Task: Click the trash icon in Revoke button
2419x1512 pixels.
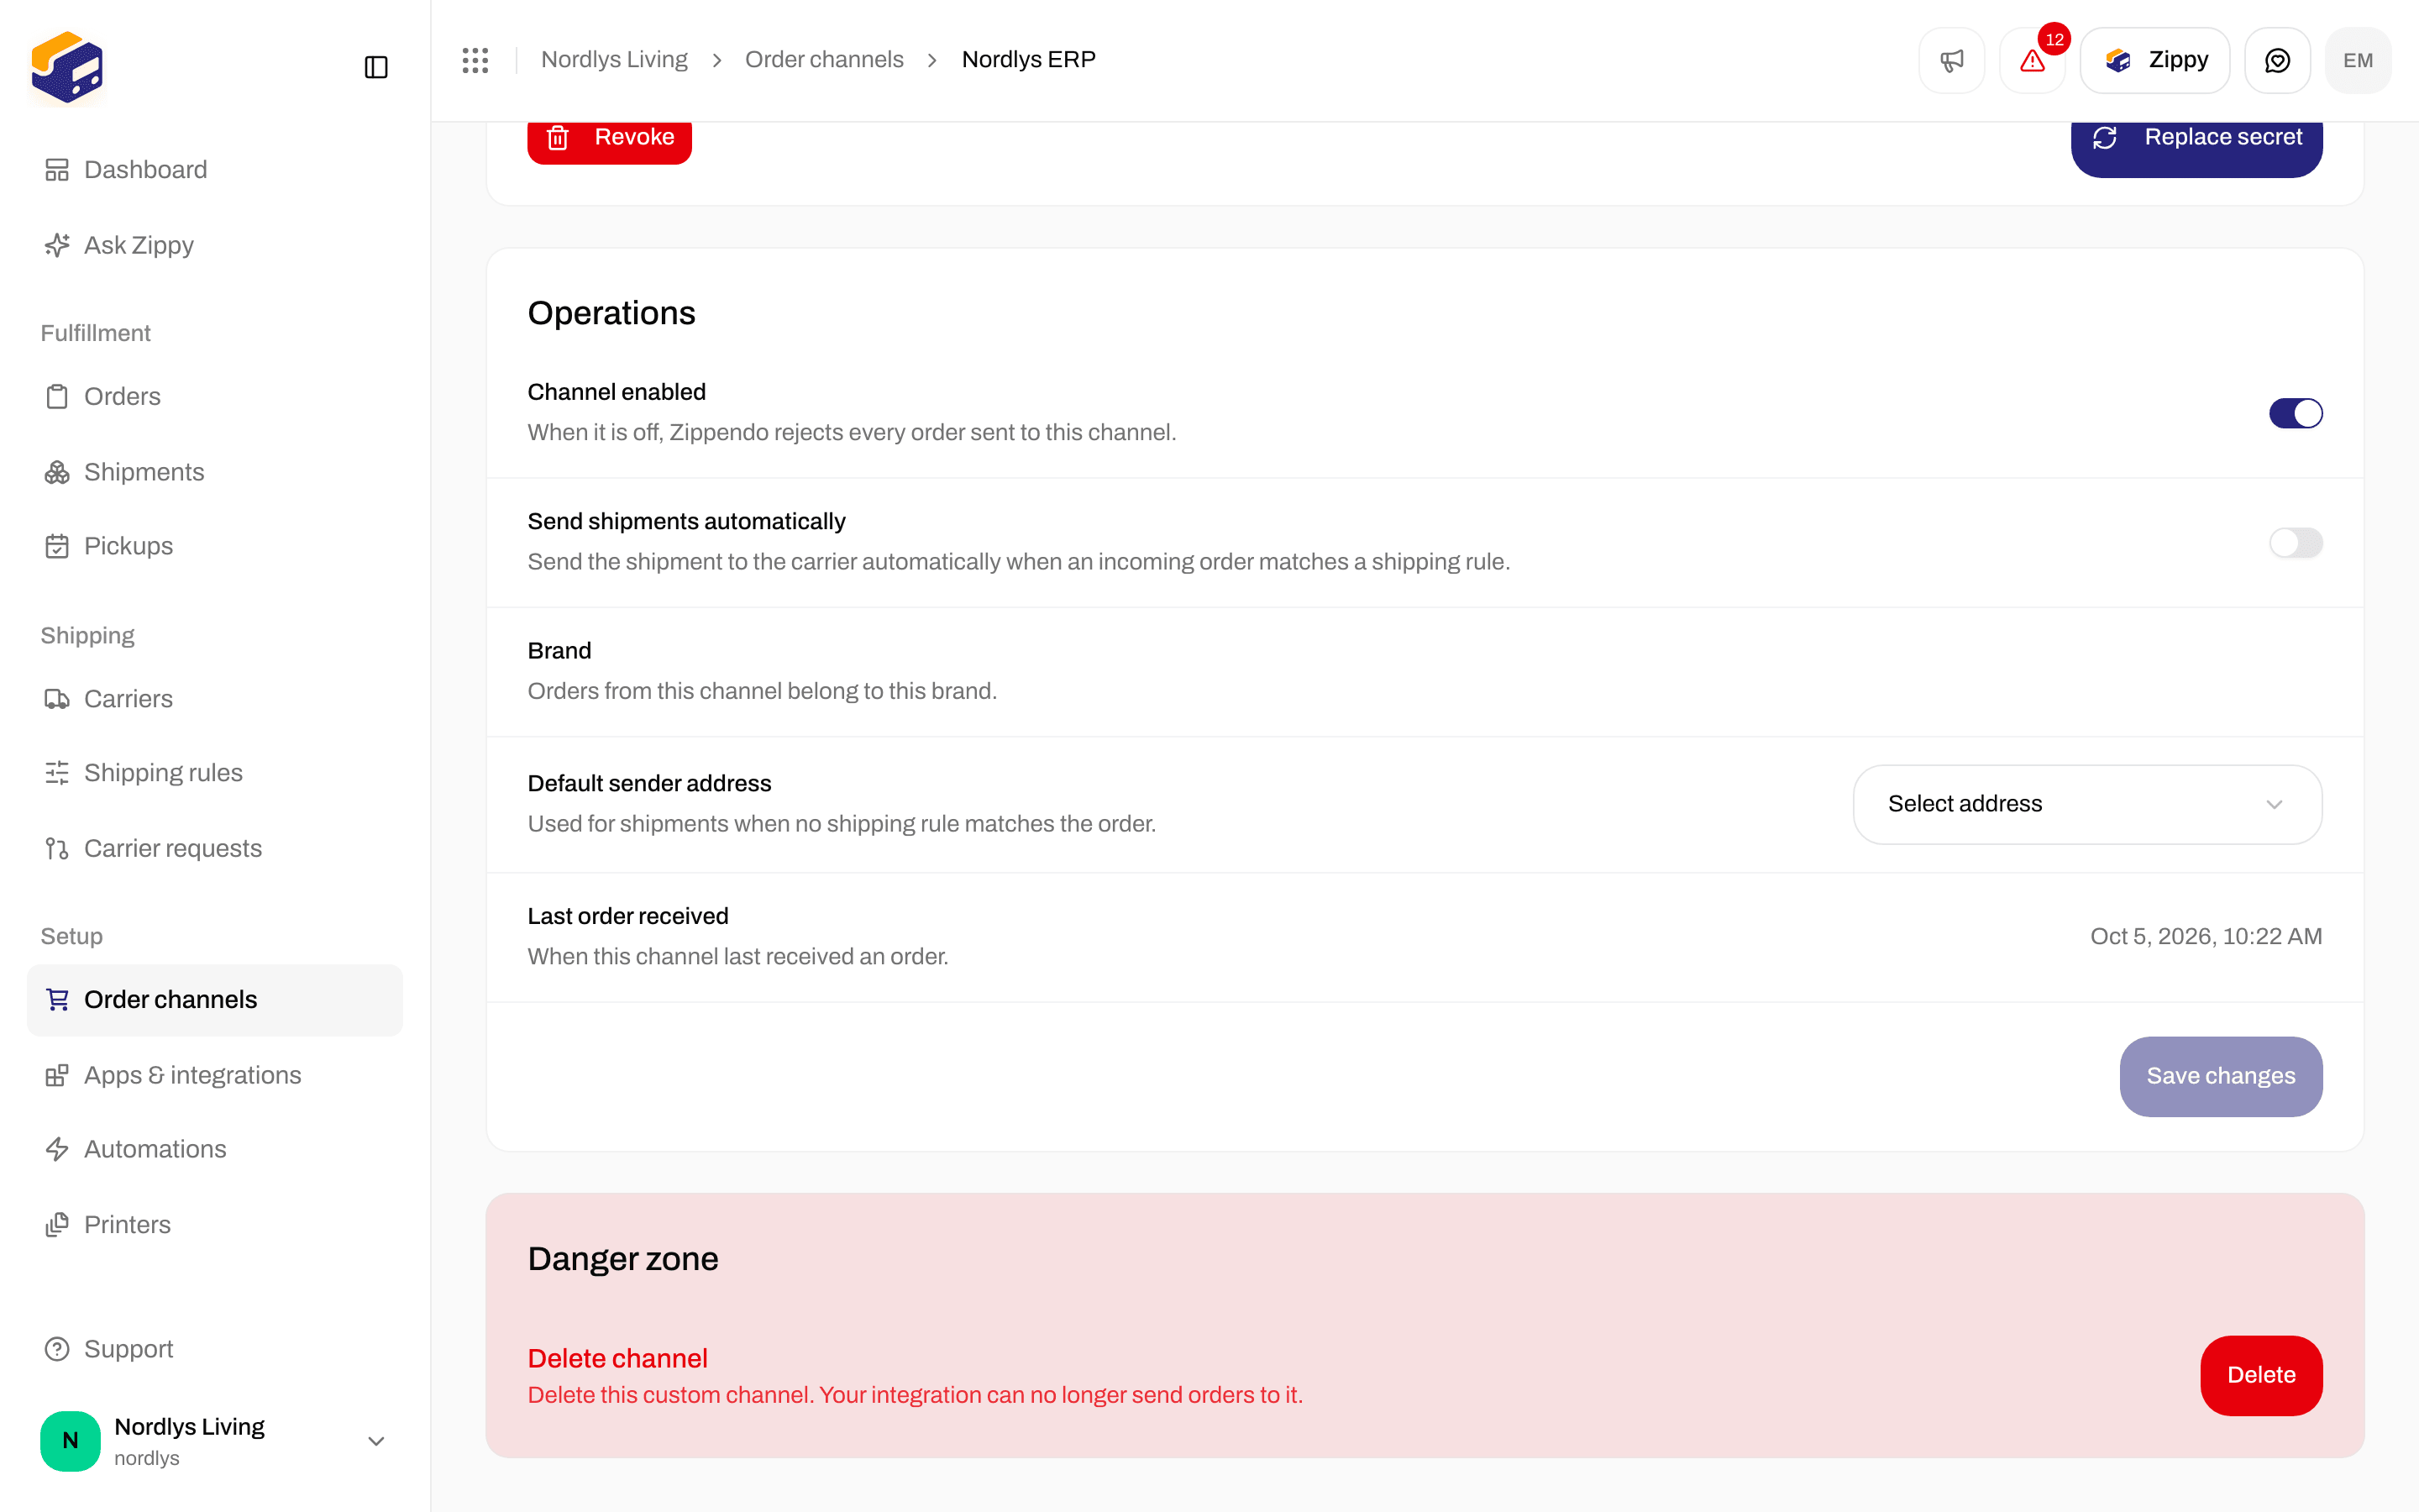Action: pyautogui.click(x=558, y=137)
